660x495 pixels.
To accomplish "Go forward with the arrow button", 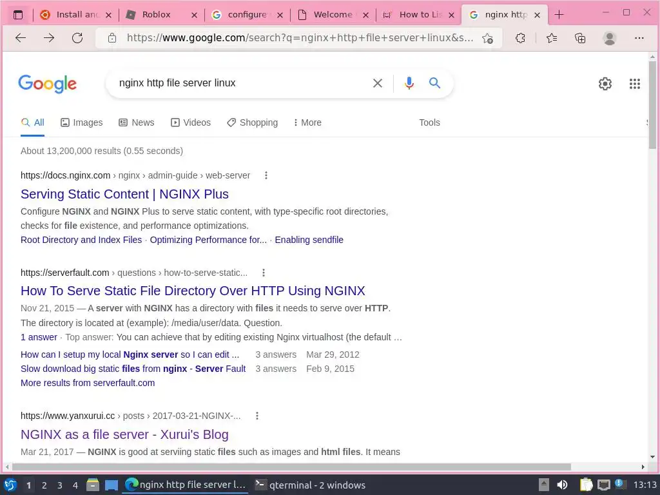I will click(49, 38).
